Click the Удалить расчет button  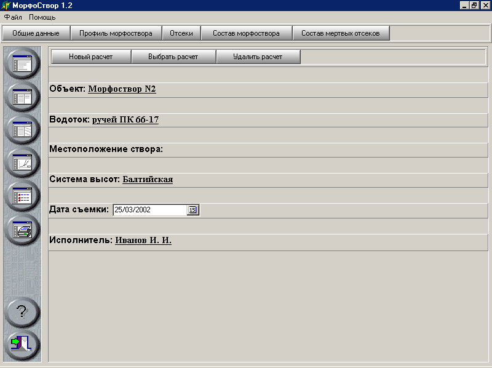[258, 57]
